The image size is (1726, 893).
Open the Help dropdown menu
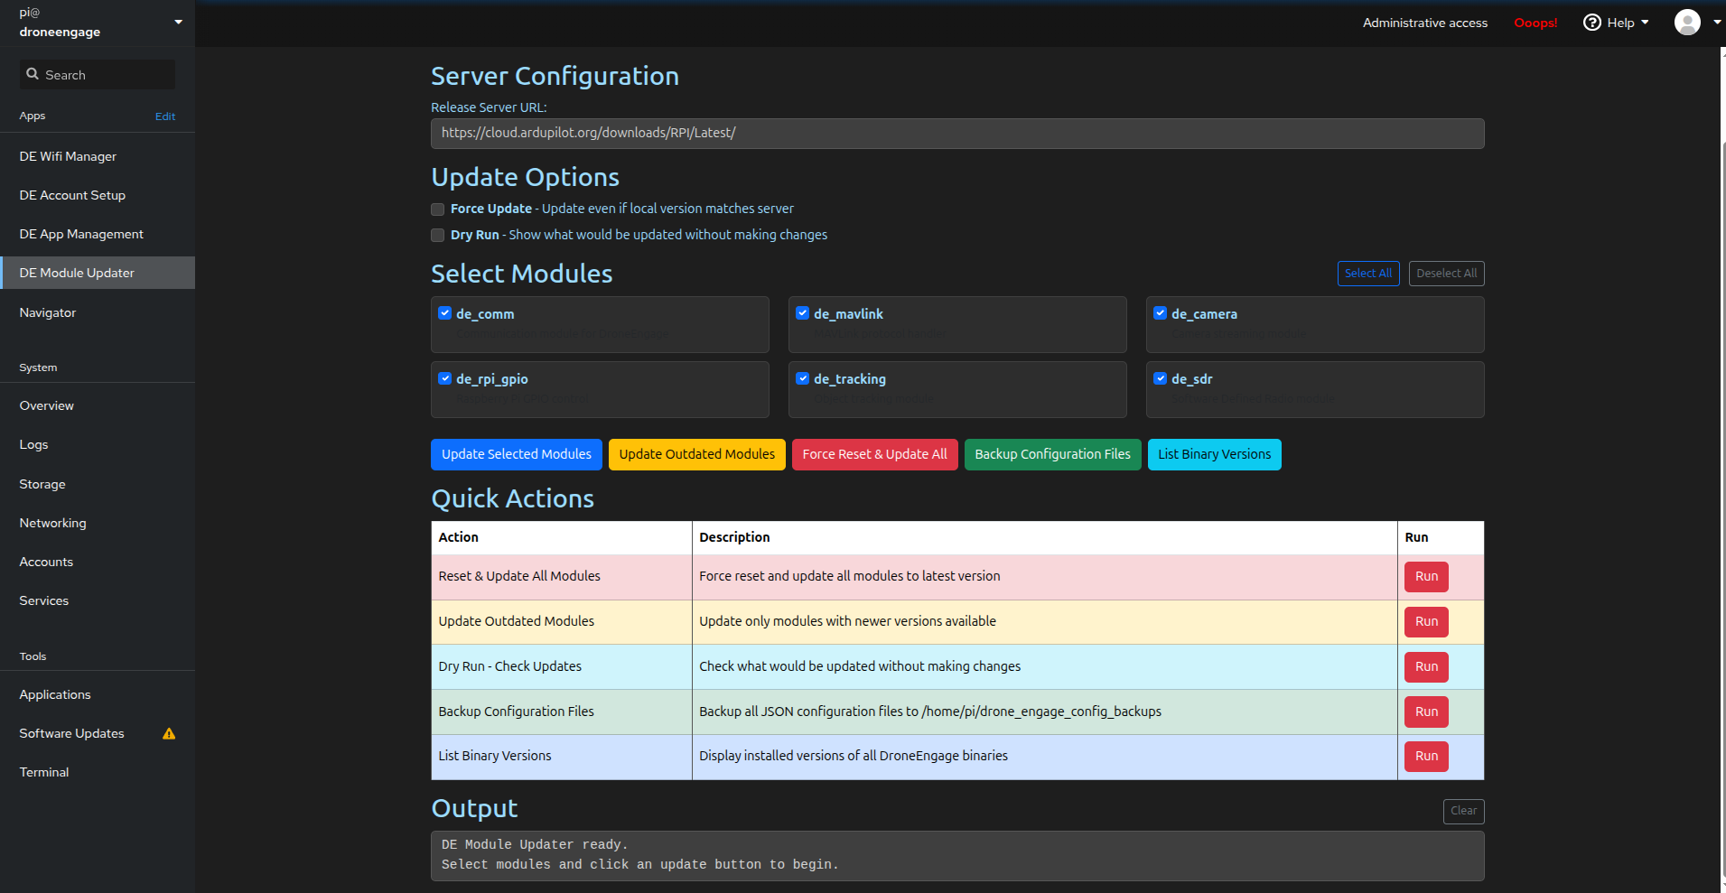[x=1621, y=22]
